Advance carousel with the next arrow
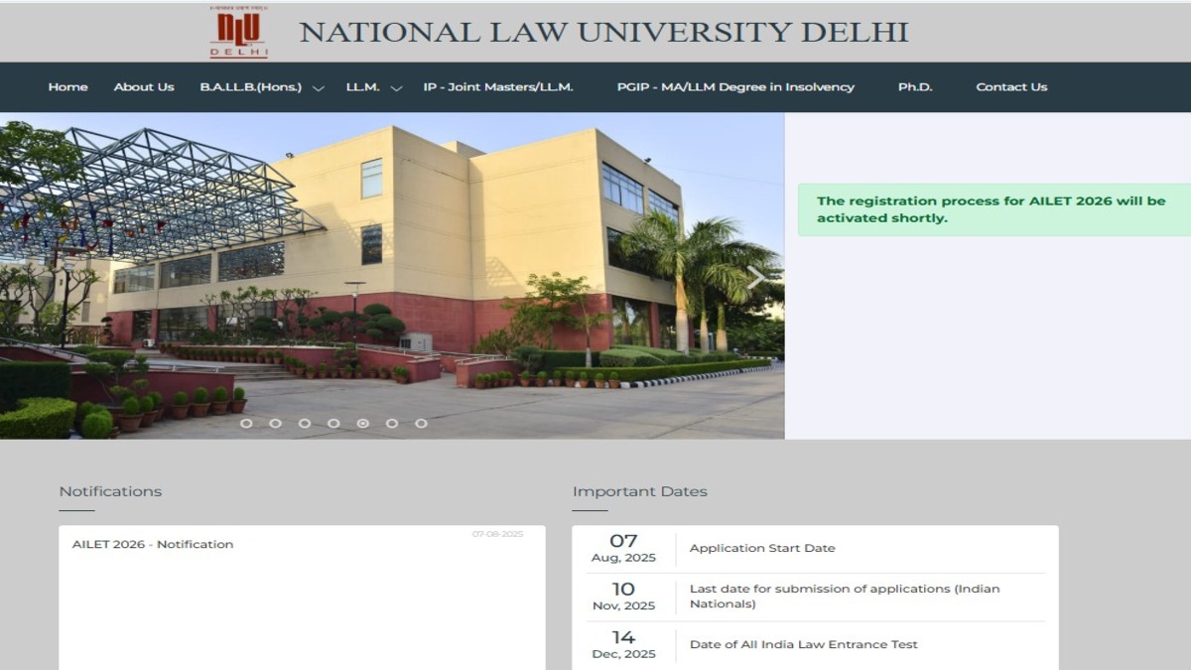The image size is (1191, 670). (755, 278)
